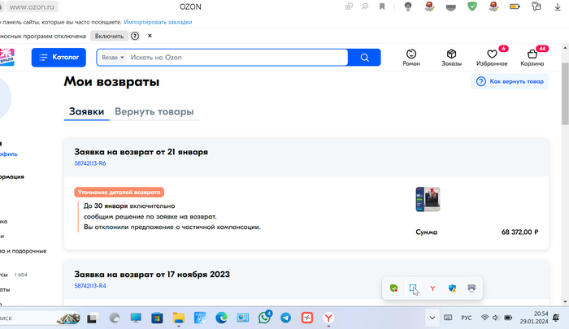569x329 pixels.
Task: Click the question mark help icon
Action: (x=135, y=36)
